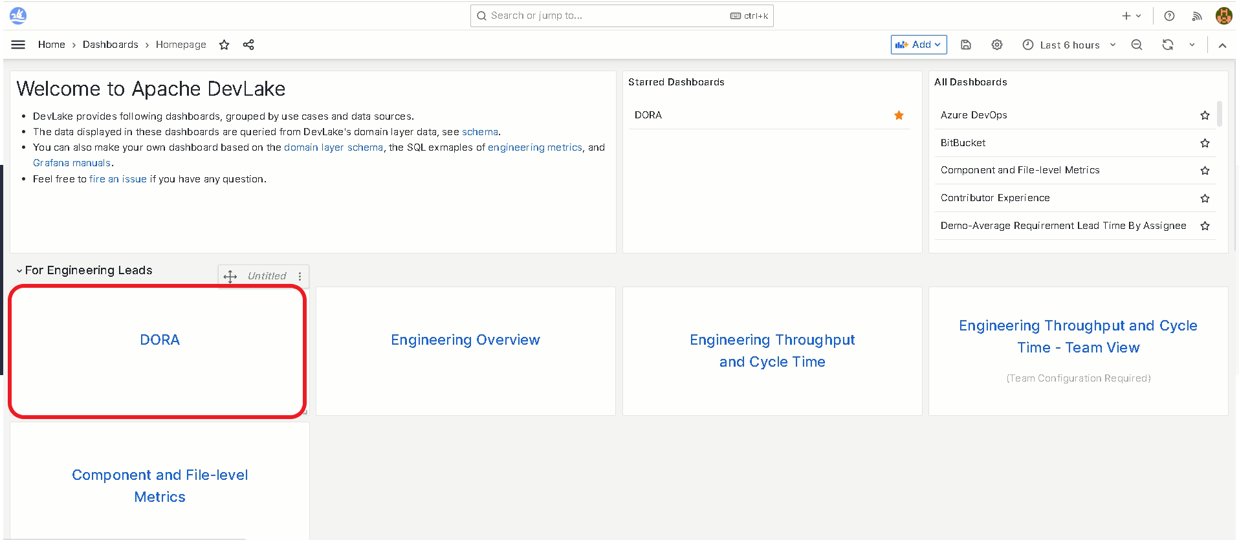
Task: Open dashboard settings gear icon
Action: point(997,45)
